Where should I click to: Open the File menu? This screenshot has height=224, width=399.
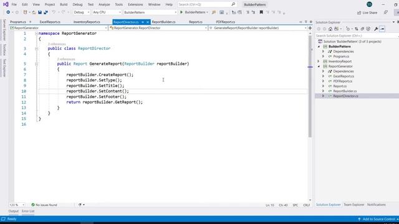click(x=14, y=4)
